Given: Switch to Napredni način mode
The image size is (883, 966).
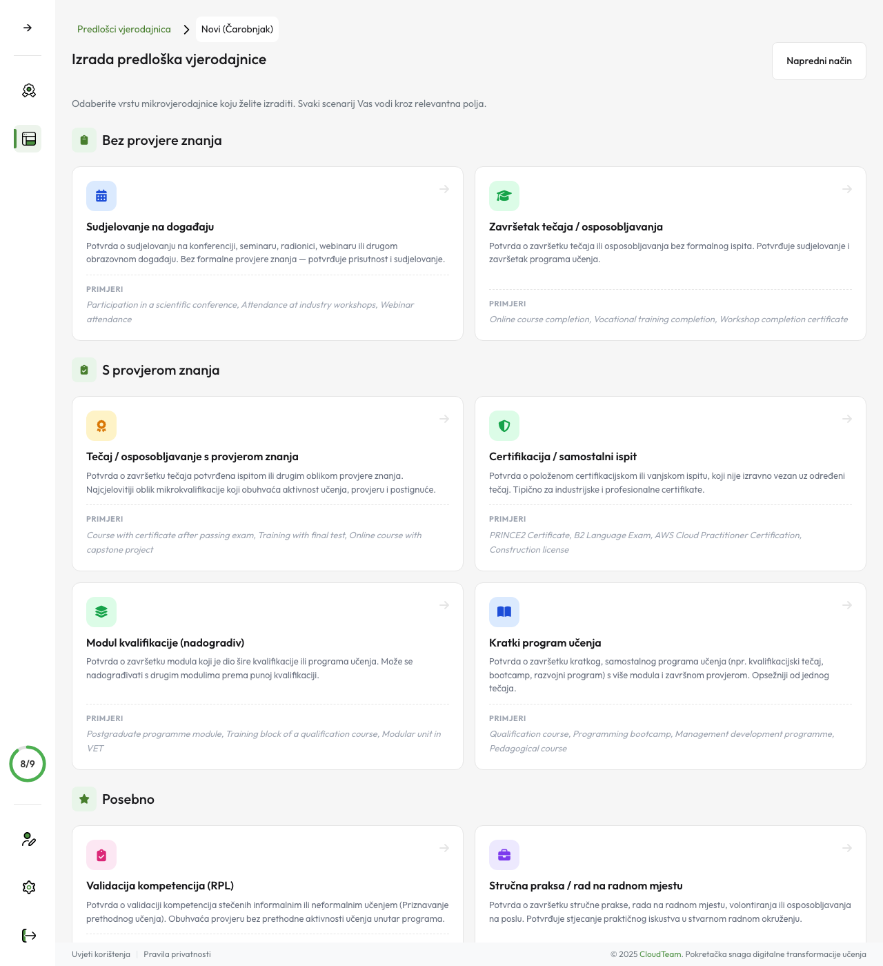Looking at the screenshot, I should click(x=819, y=61).
